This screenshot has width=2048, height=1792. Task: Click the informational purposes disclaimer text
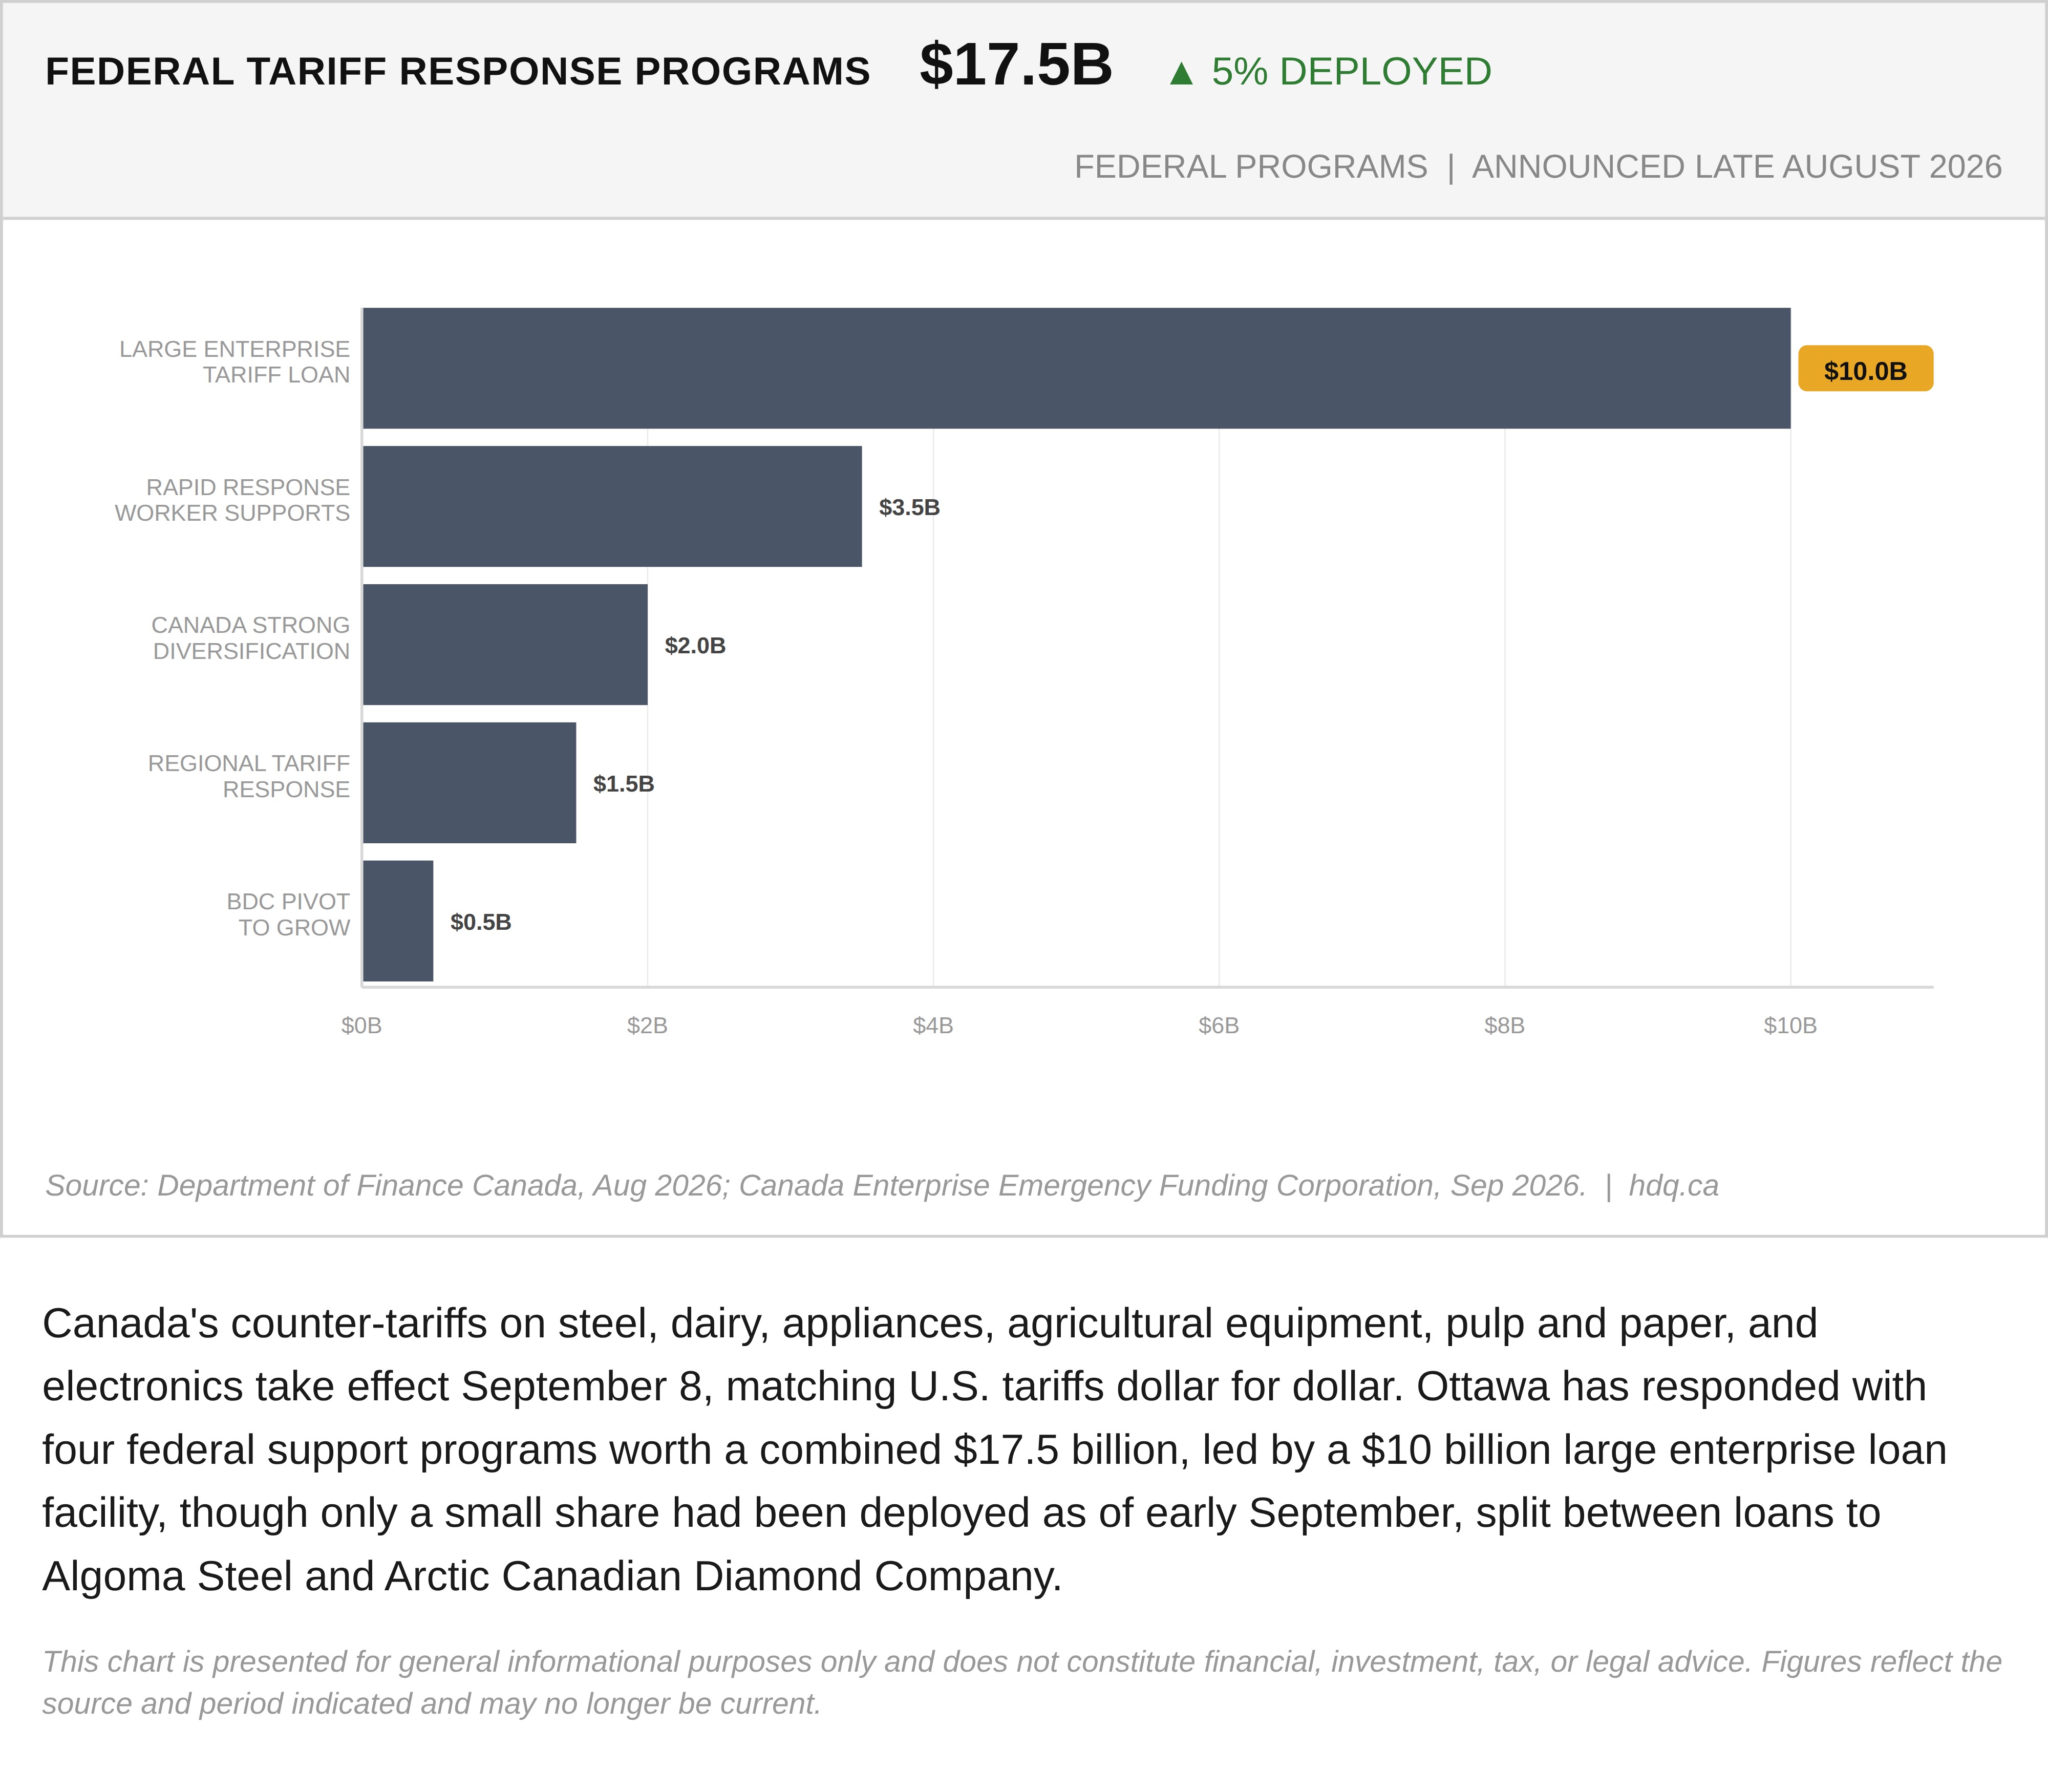pos(1022,1682)
